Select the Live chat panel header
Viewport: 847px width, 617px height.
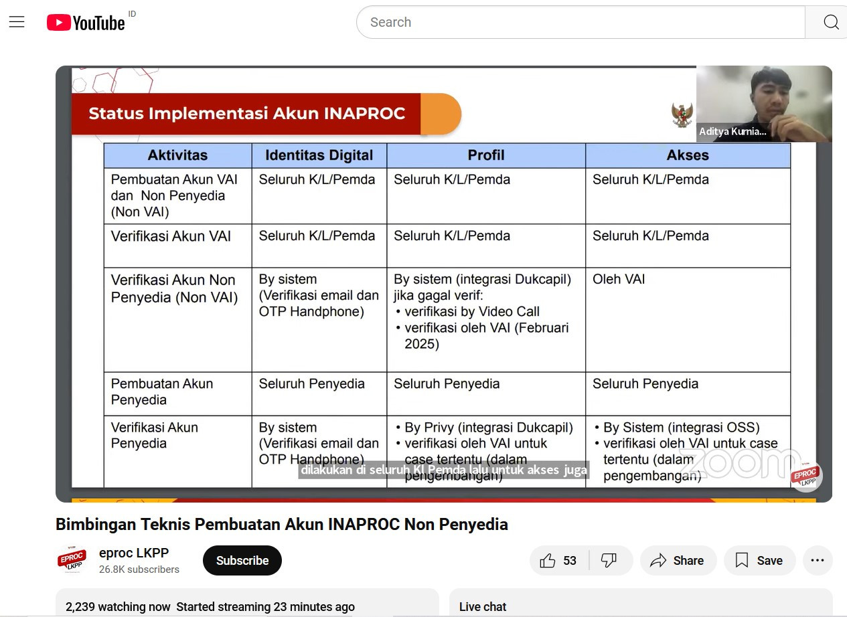483,606
